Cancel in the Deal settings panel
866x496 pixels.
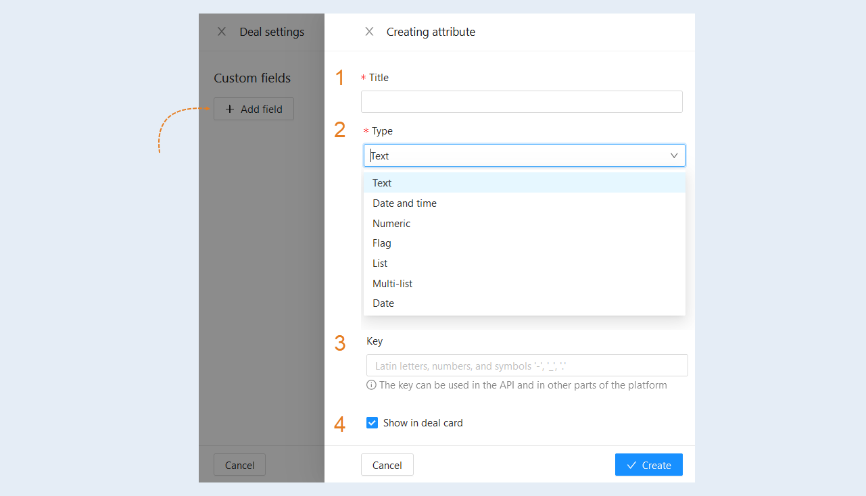click(240, 465)
